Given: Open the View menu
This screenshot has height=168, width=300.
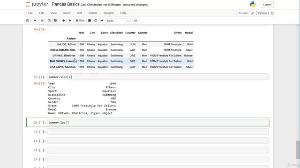Looking at the screenshot, I should point(53,13).
